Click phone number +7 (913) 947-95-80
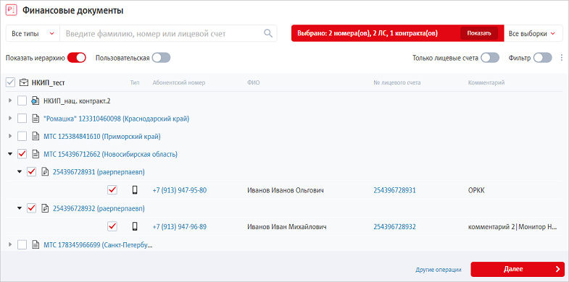Screen dimensions: 569x282 click(180, 190)
